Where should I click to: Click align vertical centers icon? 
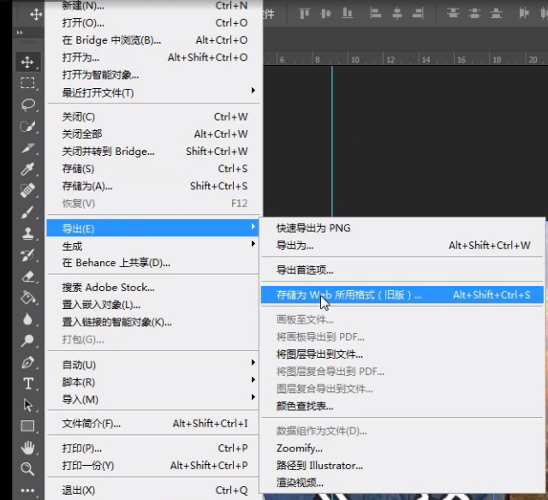pos(325,14)
